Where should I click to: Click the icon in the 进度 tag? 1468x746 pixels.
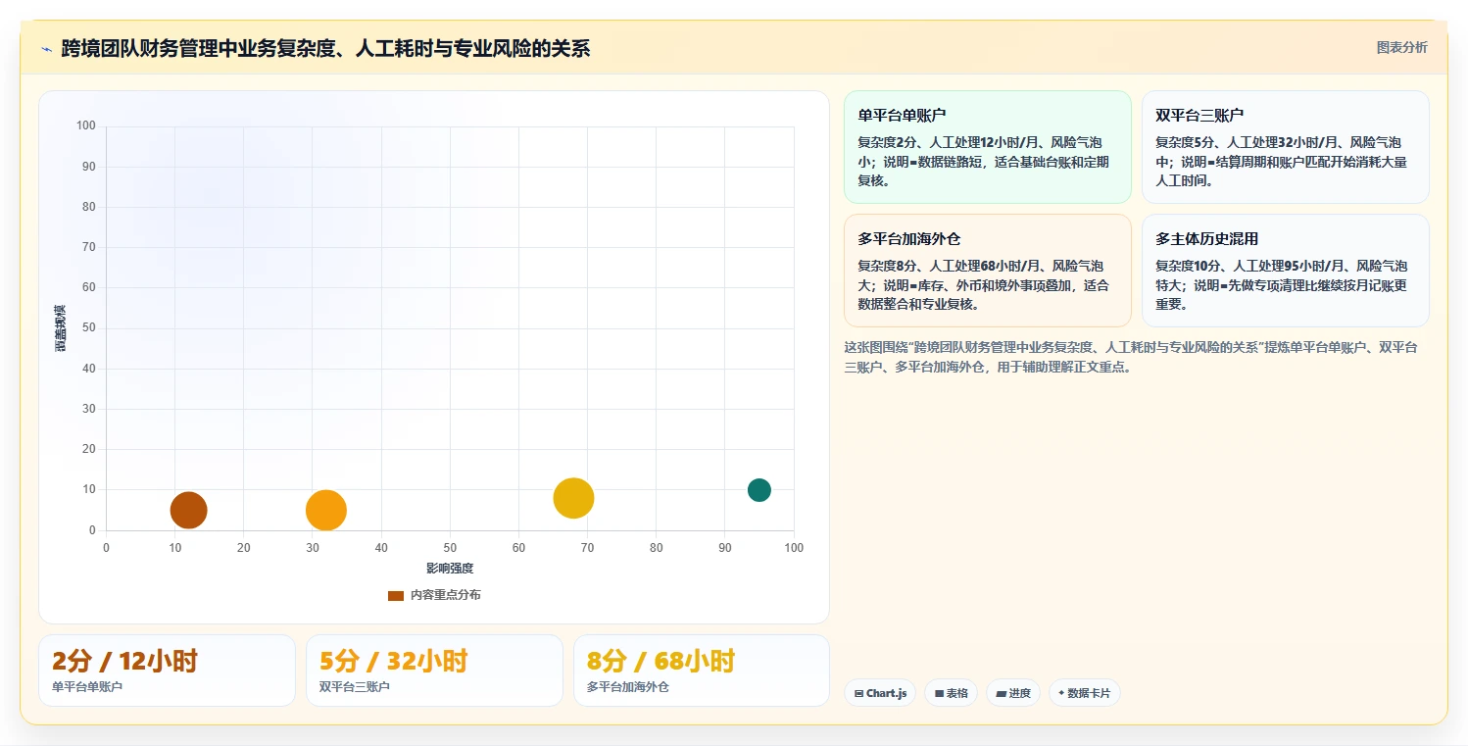pos(1001,693)
